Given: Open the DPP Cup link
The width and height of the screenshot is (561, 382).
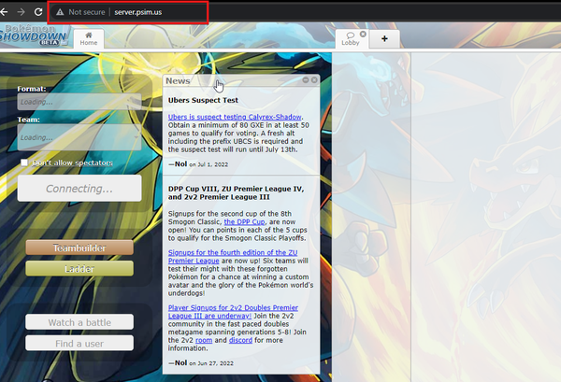Looking at the screenshot, I should pos(244,221).
